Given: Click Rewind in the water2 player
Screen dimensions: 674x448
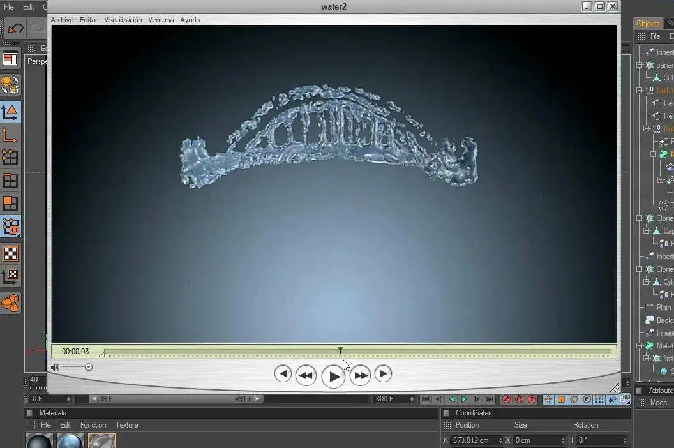Looking at the screenshot, I should click(306, 375).
